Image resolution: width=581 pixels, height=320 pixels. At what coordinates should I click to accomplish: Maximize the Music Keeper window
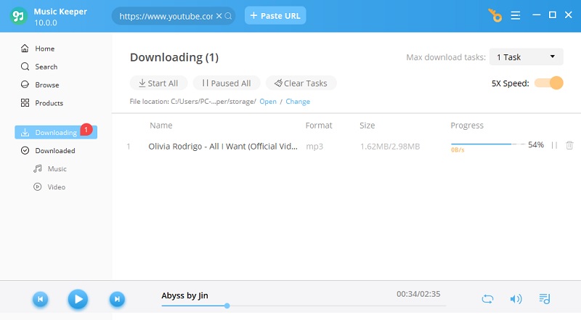[553, 15]
